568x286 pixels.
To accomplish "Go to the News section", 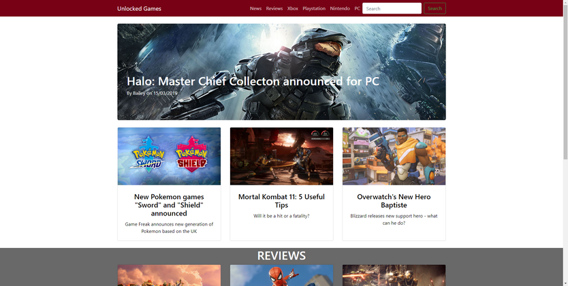I will 255,8.
